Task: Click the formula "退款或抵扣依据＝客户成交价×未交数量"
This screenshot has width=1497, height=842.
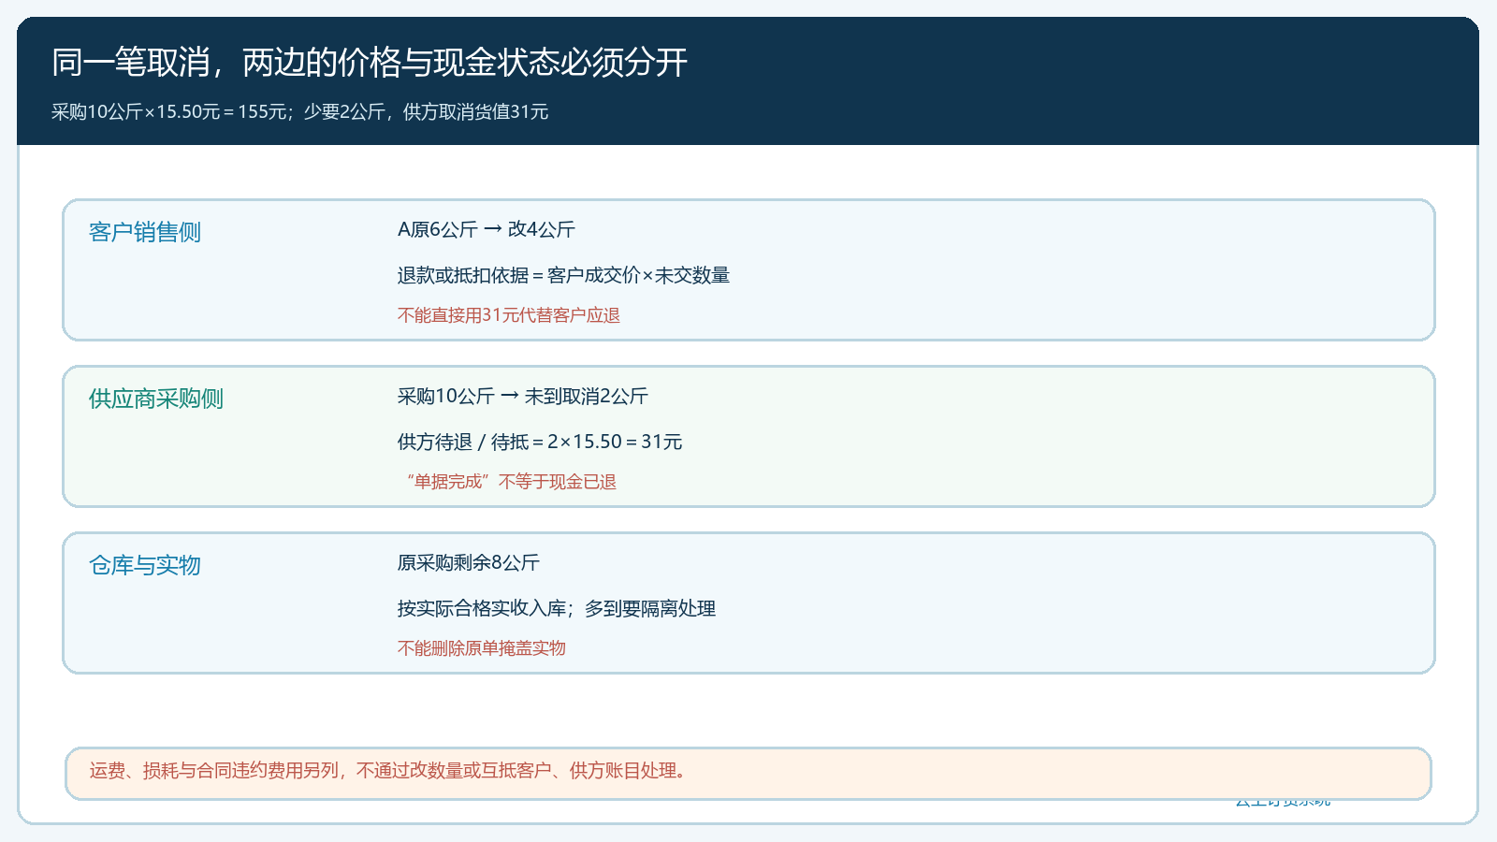Action: (x=563, y=275)
